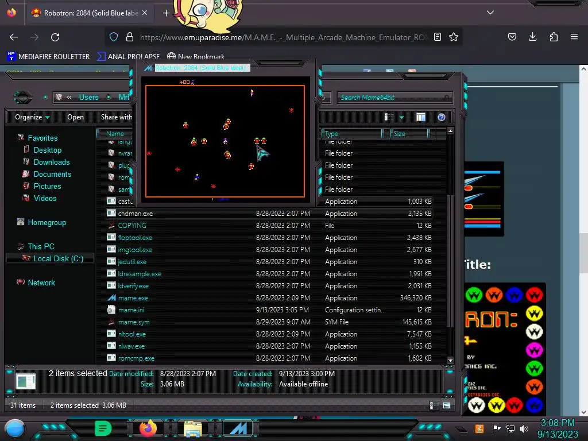
Task: Open Firefox extensions menu
Action: [x=554, y=37]
